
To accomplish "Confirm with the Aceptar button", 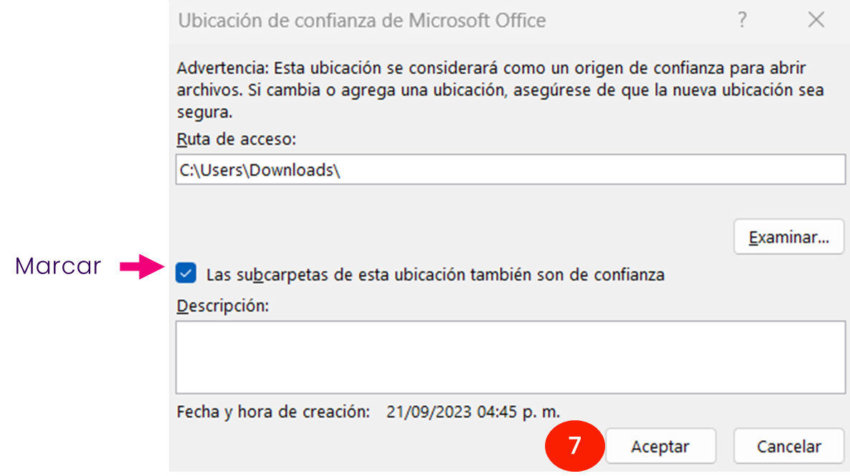I will coord(660,446).
